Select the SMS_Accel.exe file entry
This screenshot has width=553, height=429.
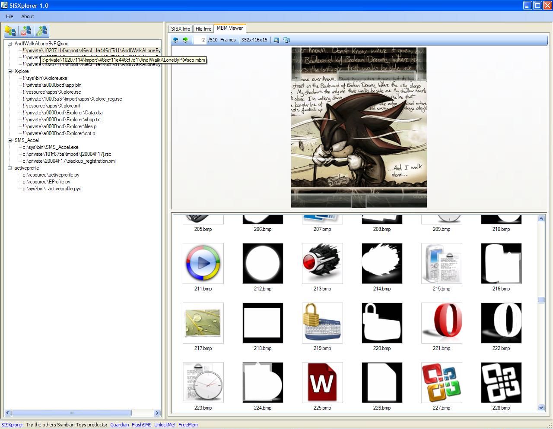coord(51,147)
